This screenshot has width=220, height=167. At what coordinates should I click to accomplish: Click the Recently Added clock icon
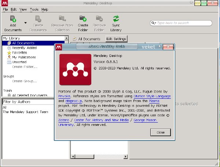pyautogui.click(x=9, y=48)
